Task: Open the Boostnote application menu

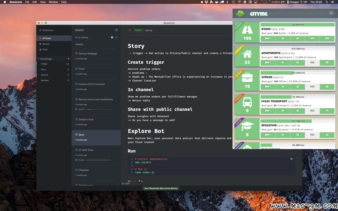Action: pos(16,2)
